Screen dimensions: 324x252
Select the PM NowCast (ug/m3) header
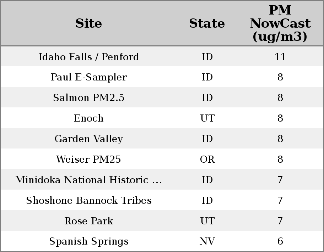(x=280, y=23)
